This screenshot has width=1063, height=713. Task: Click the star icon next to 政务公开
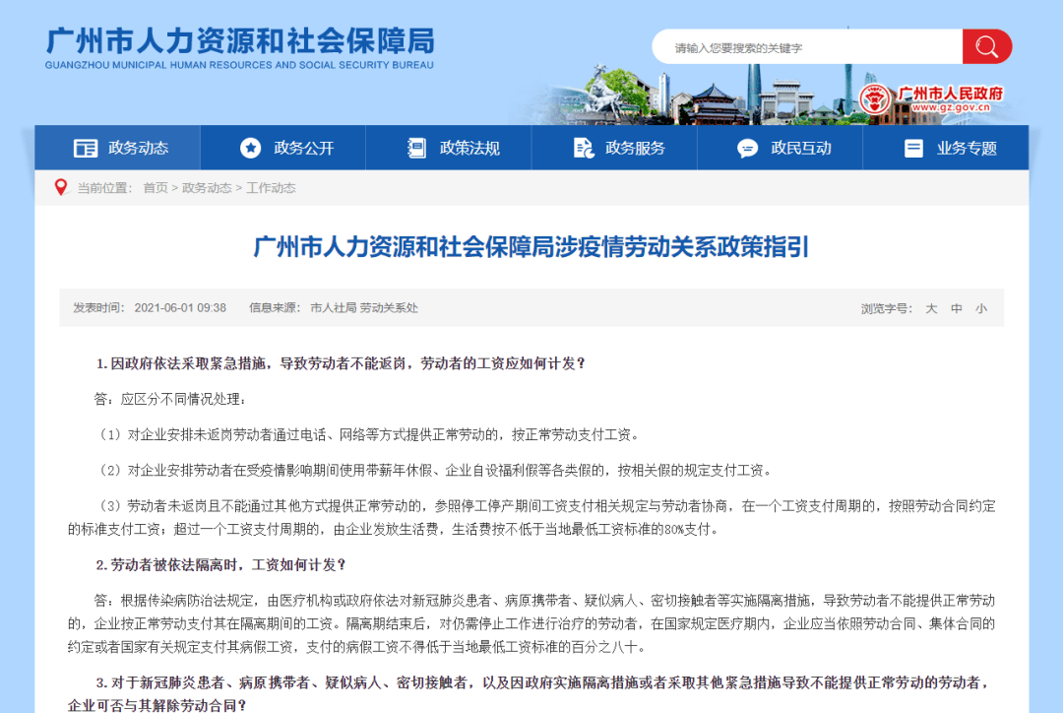(x=250, y=148)
